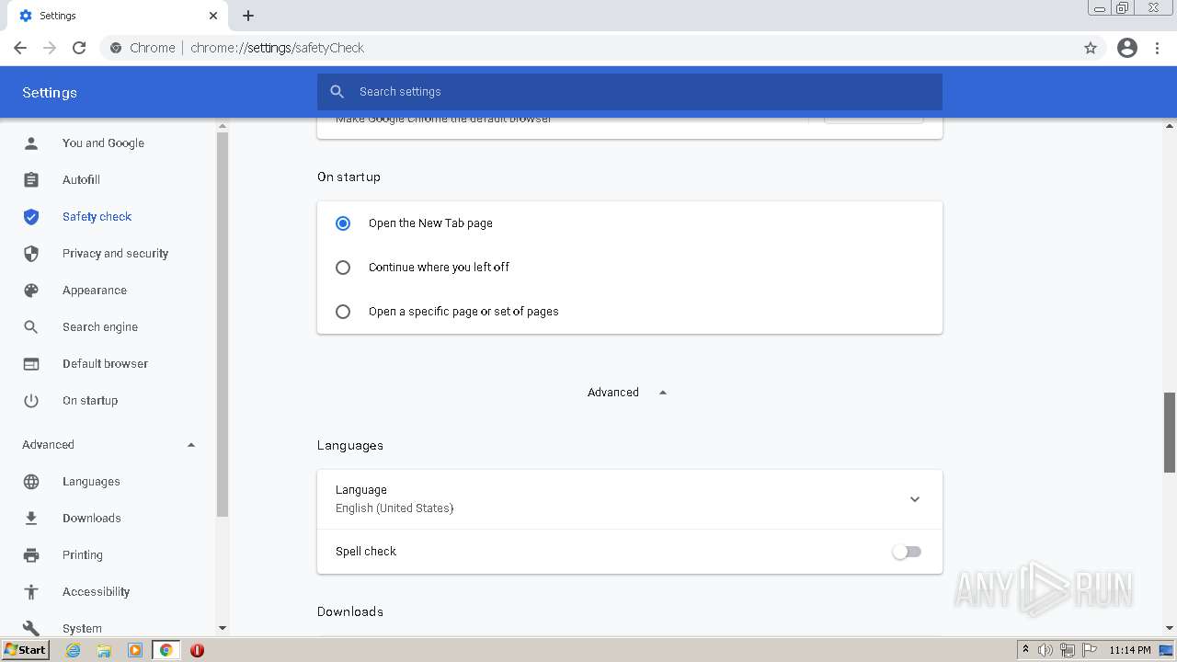Click the Windows Start button
This screenshot has height=662, width=1177.
(x=26, y=650)
